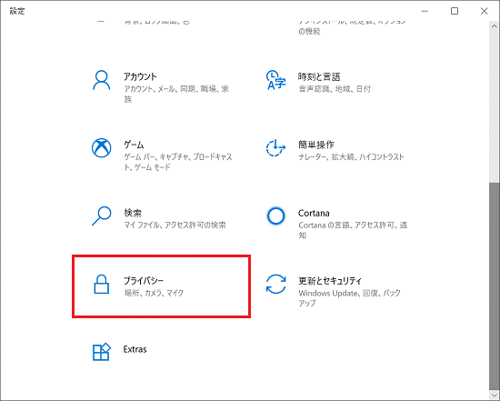This screenshot has height=401, width=500.
Task: Click the Cortana circle icon
Action: click(x=275, y=216)
